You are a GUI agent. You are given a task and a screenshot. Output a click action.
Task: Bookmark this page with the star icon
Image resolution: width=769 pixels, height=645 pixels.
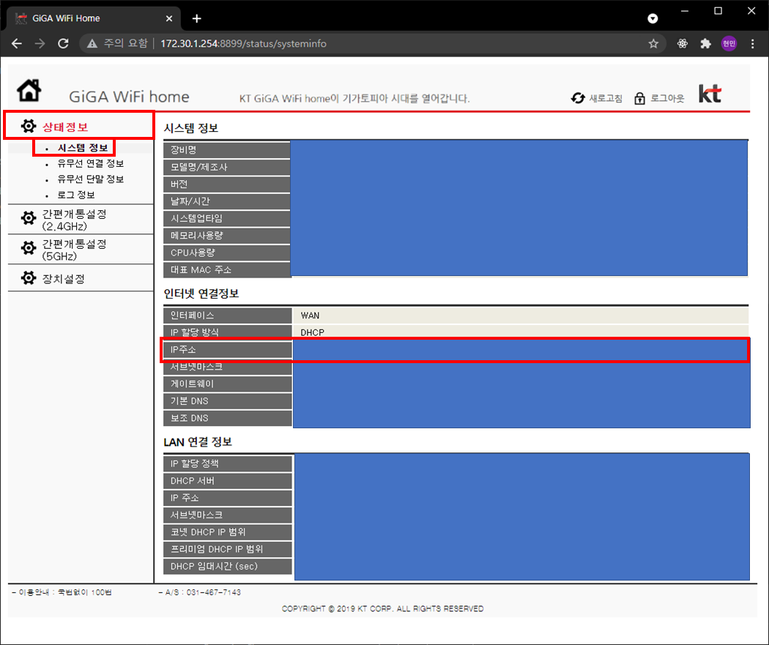point(653,44)
